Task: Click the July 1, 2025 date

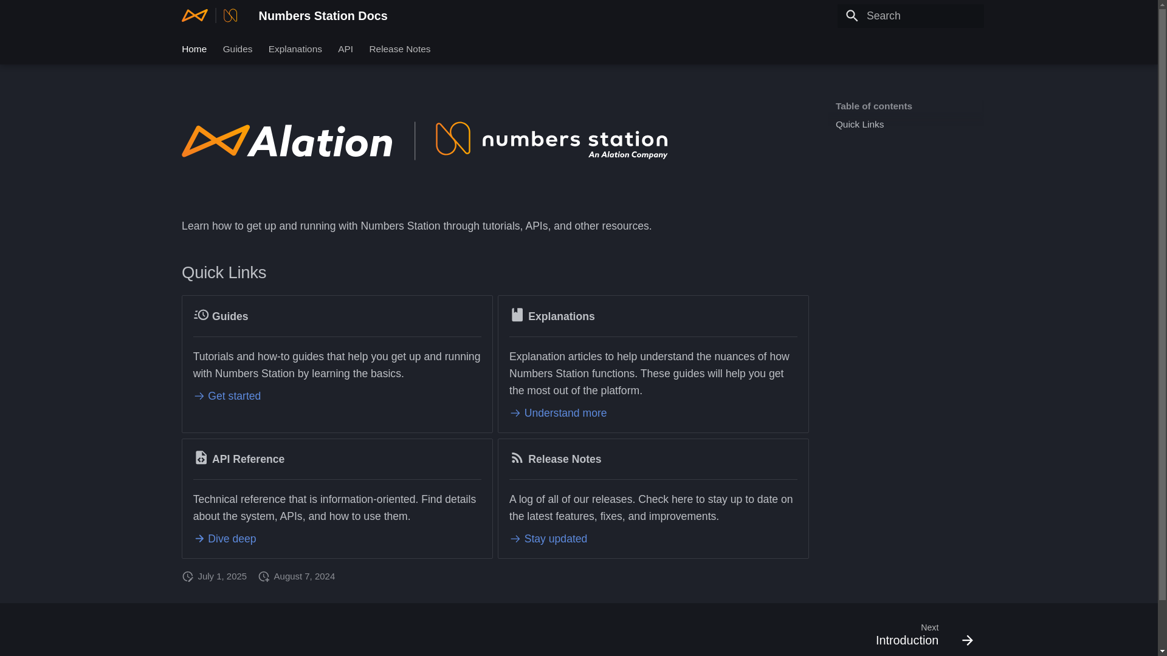Action: [222, 576]
